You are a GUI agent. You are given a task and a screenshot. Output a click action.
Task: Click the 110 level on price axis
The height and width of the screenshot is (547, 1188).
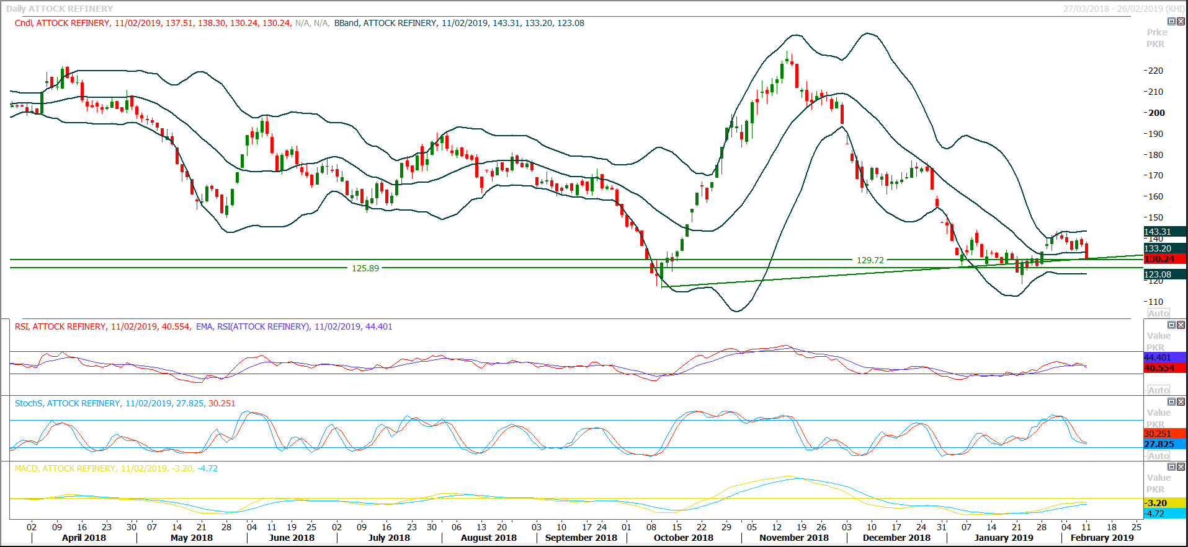(1156, 302)
